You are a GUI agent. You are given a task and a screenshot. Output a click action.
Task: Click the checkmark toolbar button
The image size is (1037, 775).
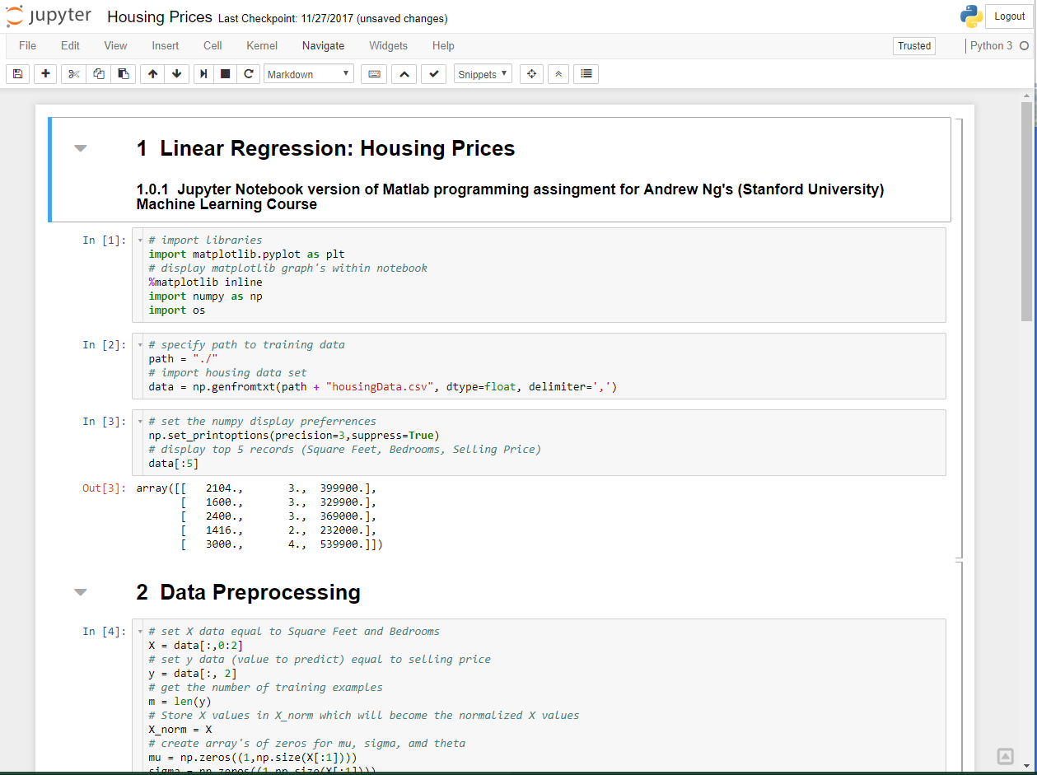[x=433, y=74]
